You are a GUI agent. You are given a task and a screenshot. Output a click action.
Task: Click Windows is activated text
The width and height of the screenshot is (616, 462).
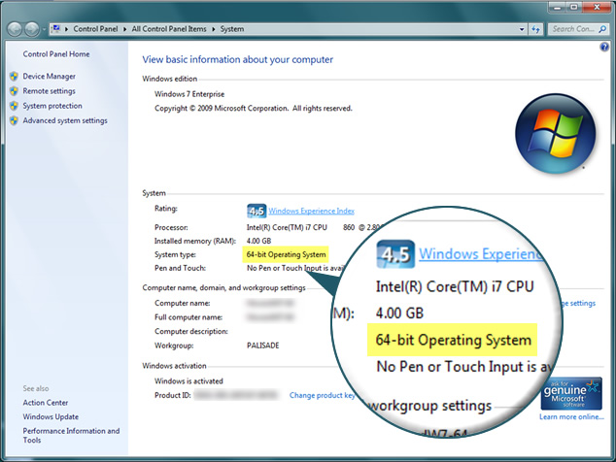(x=188, y=381)
